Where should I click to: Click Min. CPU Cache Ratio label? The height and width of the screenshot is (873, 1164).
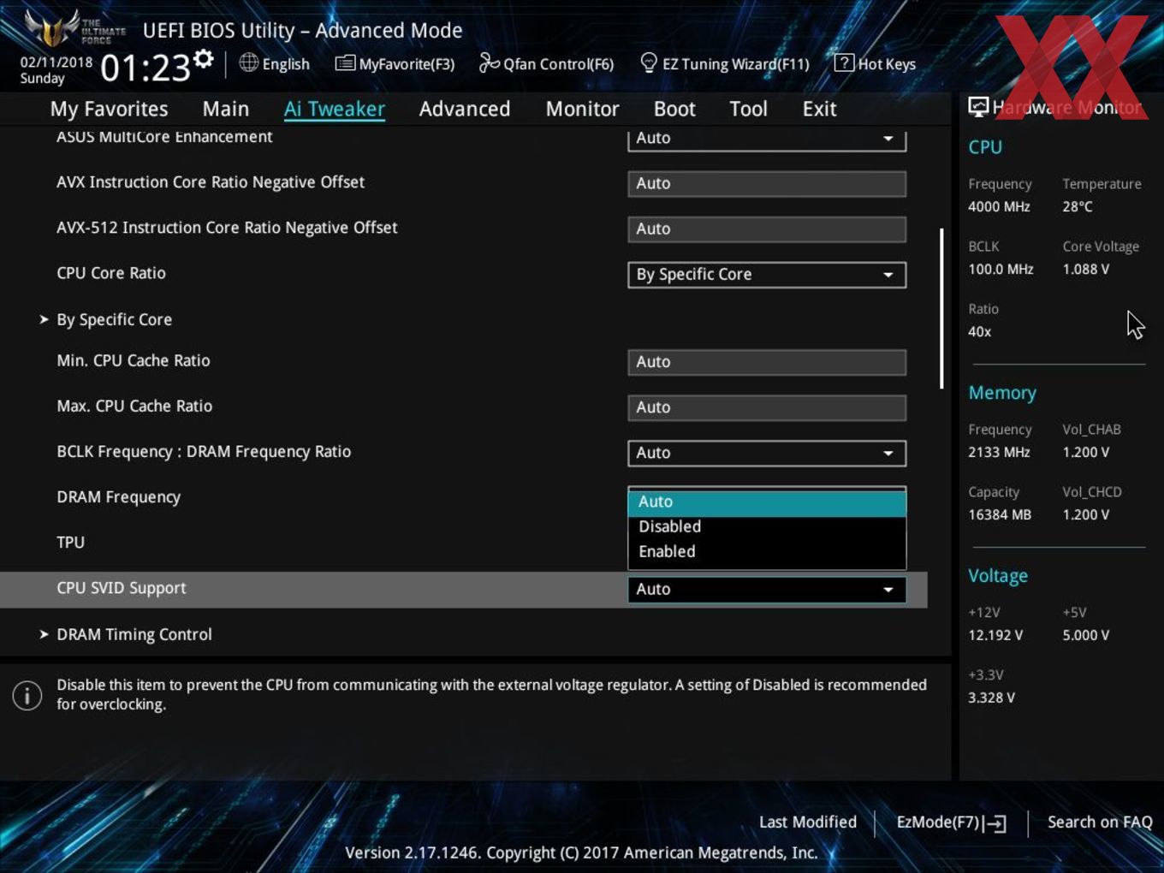134,360
